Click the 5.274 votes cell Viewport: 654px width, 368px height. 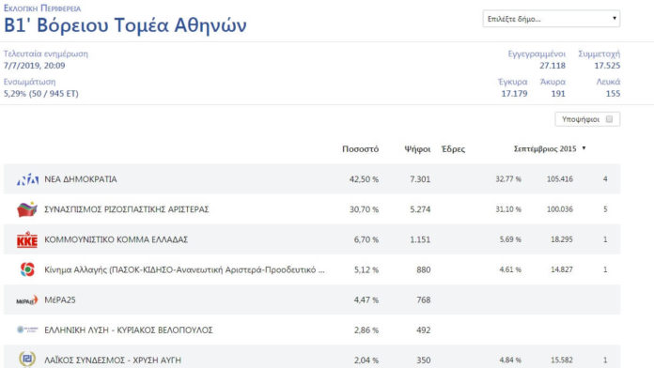(x=420, y=209)
